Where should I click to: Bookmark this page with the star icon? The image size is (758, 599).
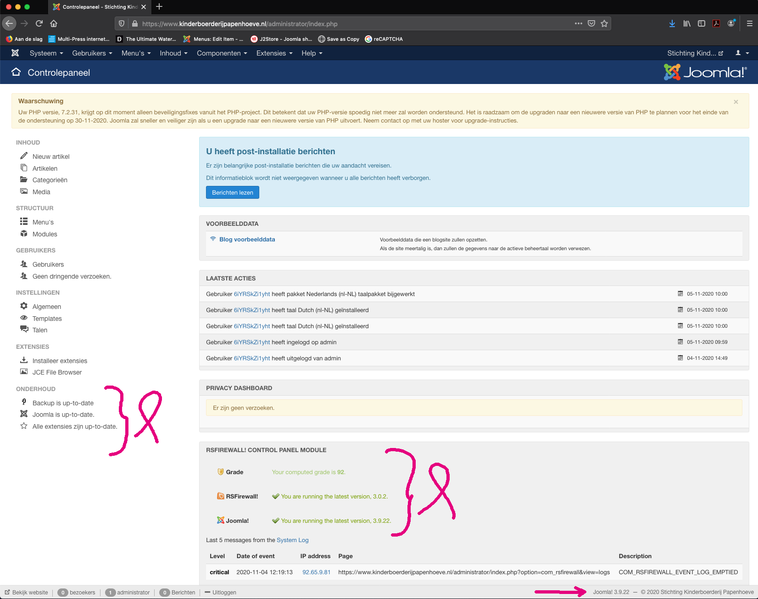604,23
